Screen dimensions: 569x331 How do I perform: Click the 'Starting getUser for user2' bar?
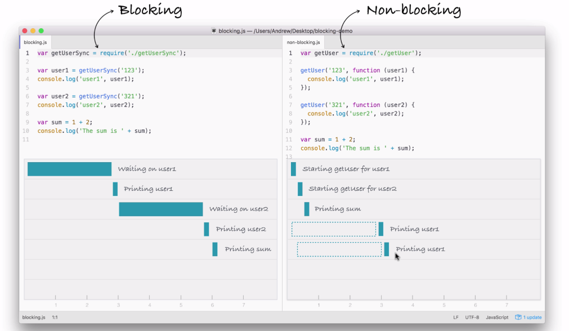coord(300,189)
